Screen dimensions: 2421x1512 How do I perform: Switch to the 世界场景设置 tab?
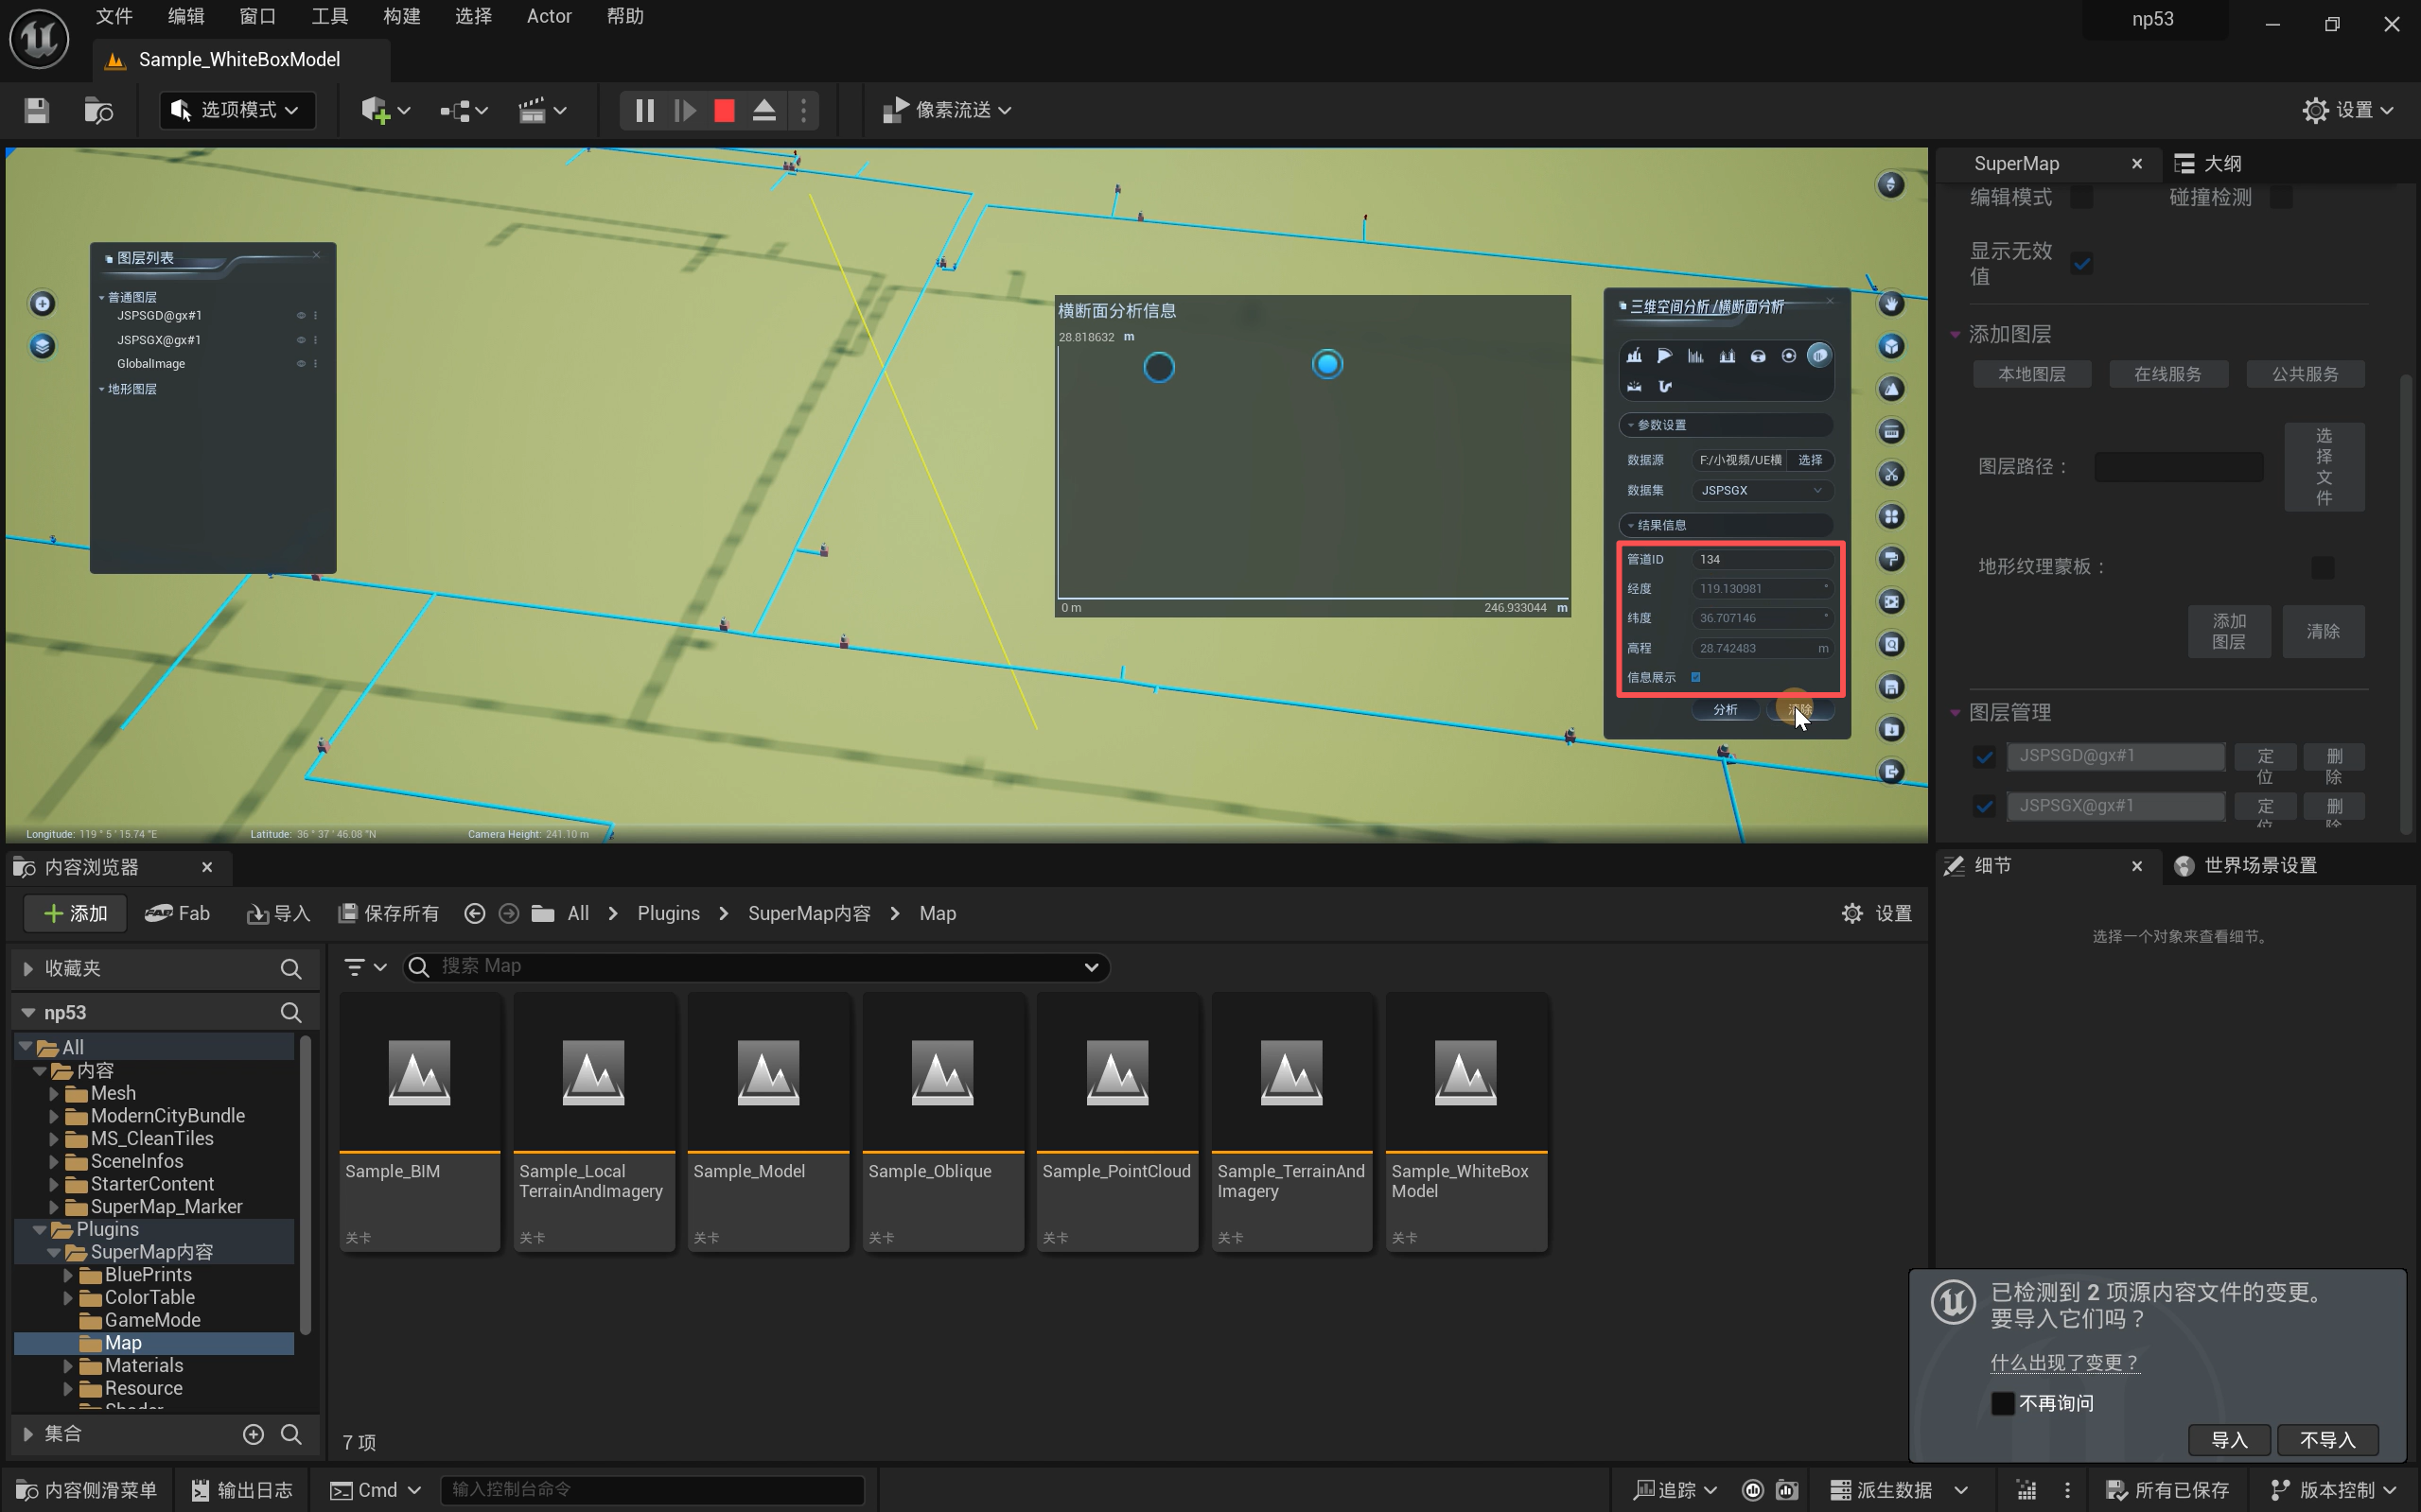point(2259,865)
